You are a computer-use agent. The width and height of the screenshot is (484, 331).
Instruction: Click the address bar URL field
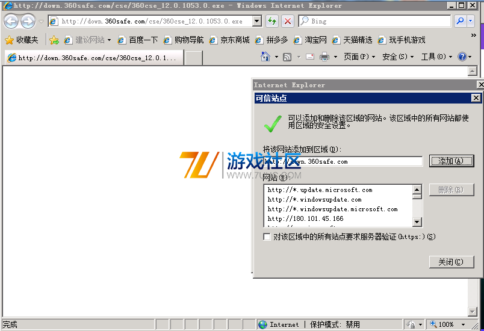point(155,21)
